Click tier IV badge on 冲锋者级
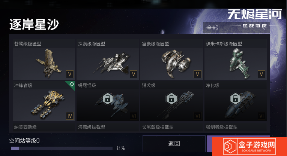Image resolution: width=287 pixels, height=156 pixels. (x=70, y=116)
